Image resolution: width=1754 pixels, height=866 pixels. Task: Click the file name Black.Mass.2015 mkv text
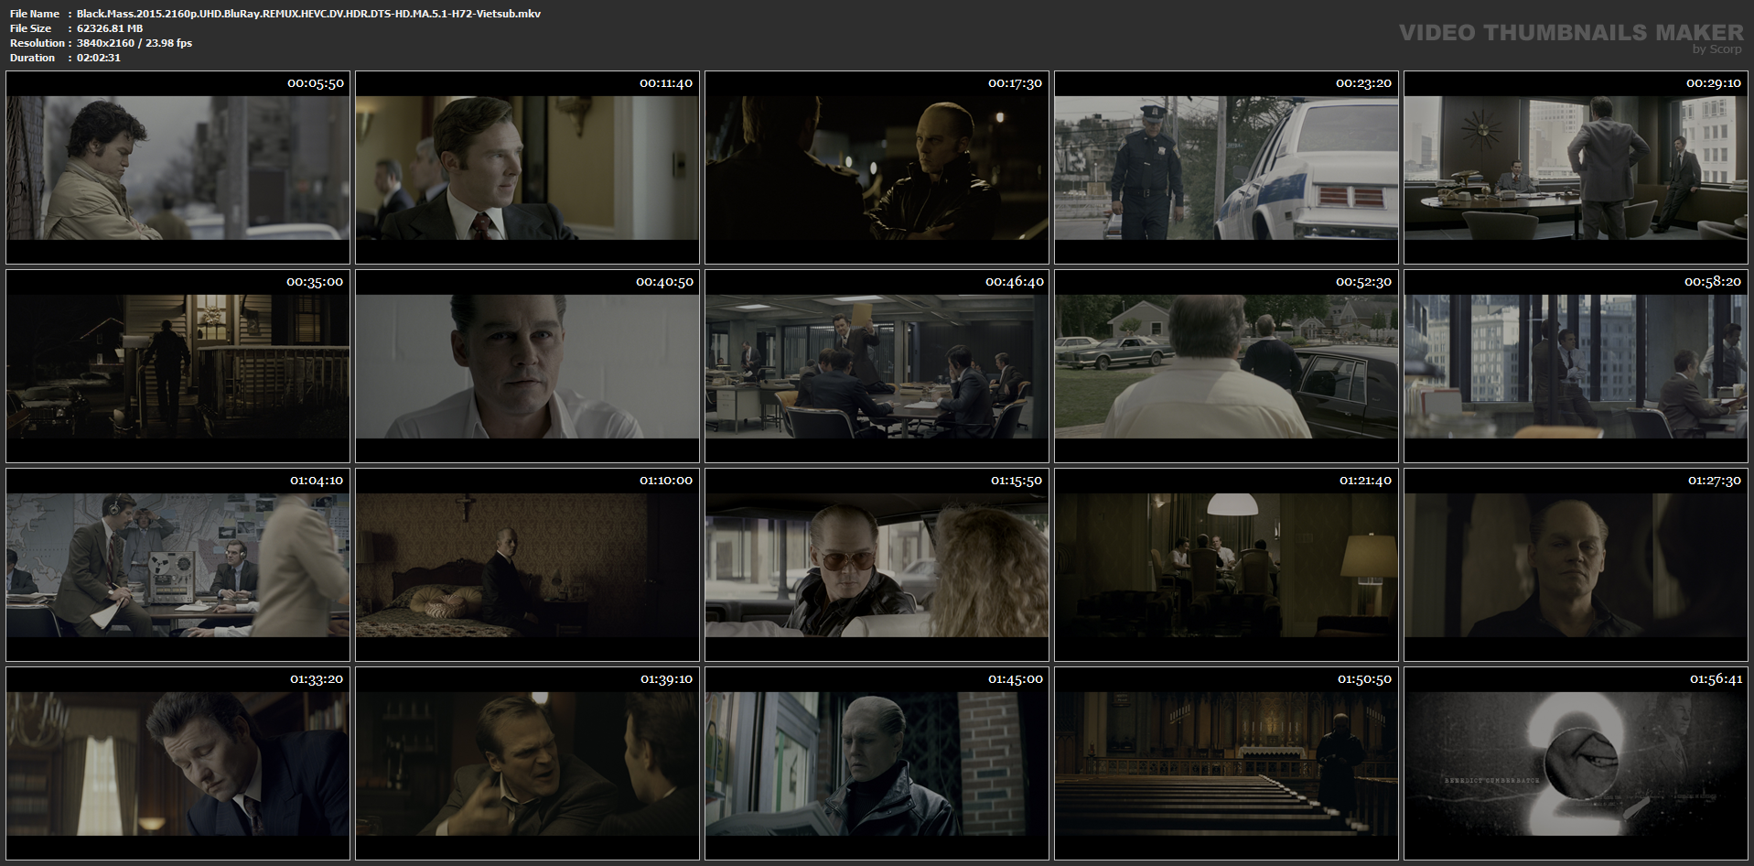click(x=308, y=14)
